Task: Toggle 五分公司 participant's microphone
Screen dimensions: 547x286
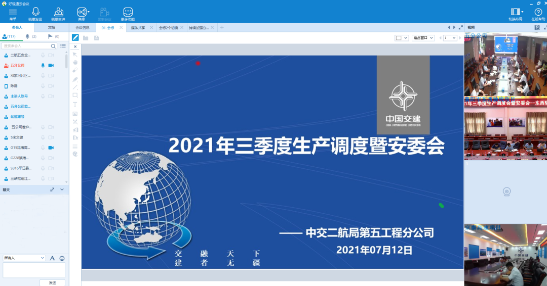Action: click(x=43, y=65)
